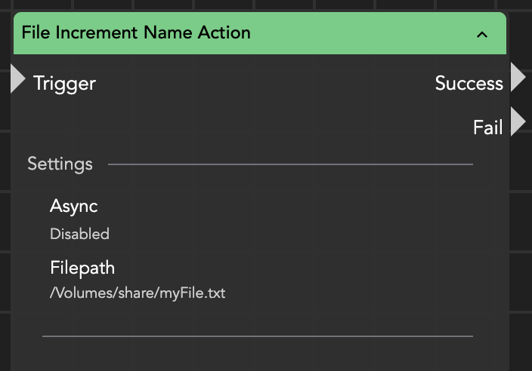Image resolution: width=532 pixels, height=371 pixels.
Task: Click the bottom separator line of settings
Action: point(257,336)
